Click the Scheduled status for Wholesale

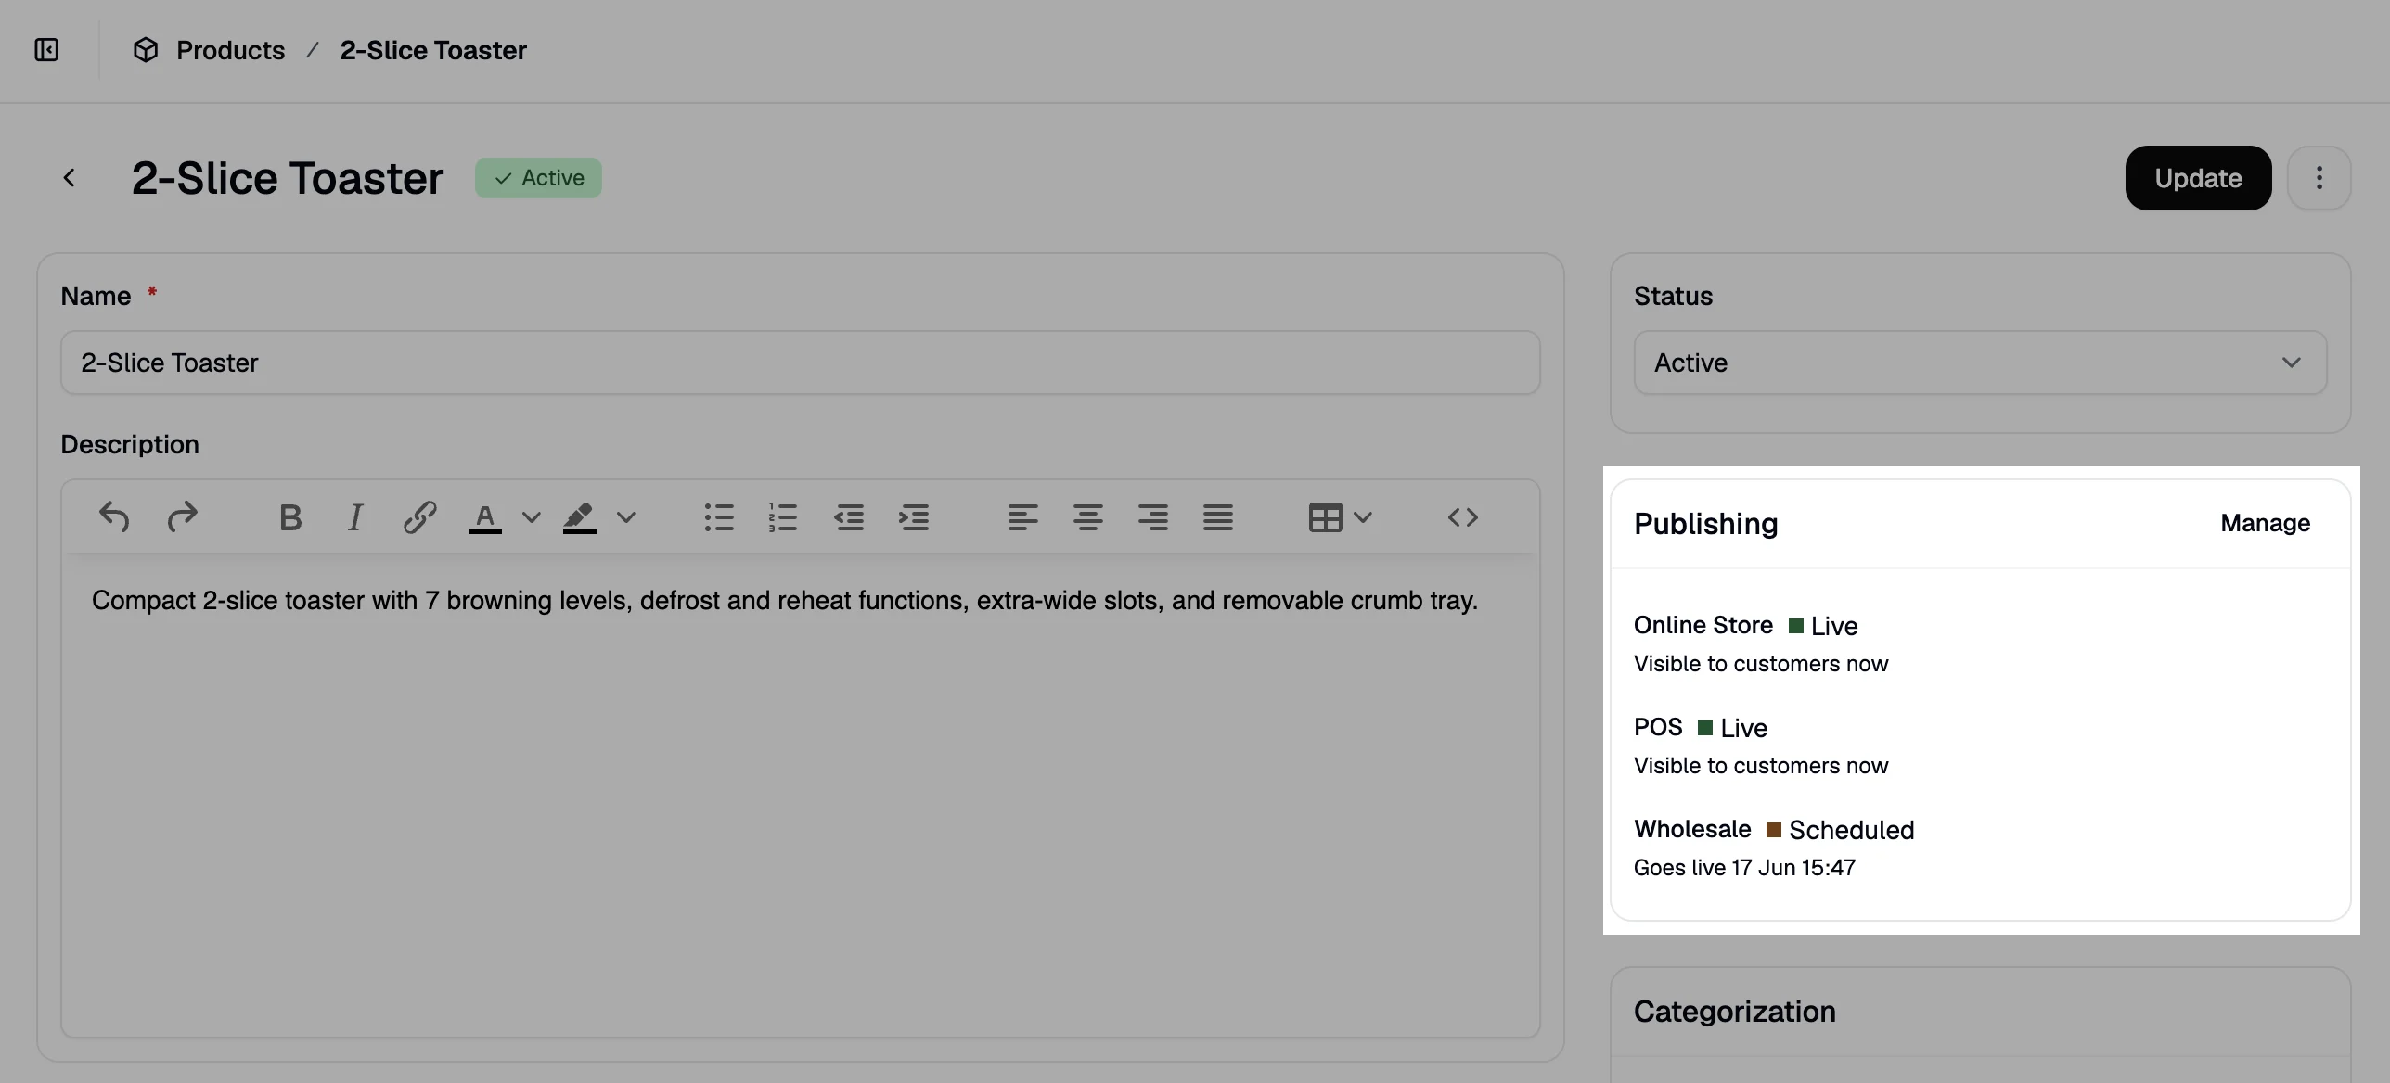coord(1841,830)
